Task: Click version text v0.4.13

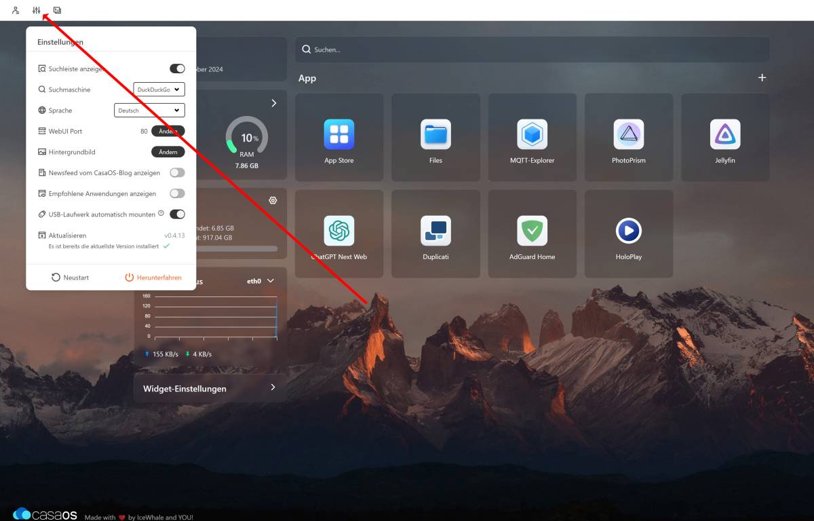Action: (x=174, y=235)
